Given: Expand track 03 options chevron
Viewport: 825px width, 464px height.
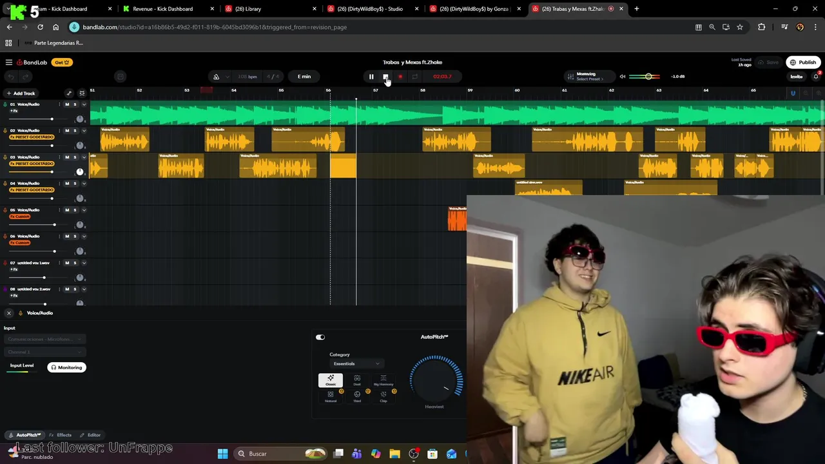Looking at the screenshot, I should point(84,157).
